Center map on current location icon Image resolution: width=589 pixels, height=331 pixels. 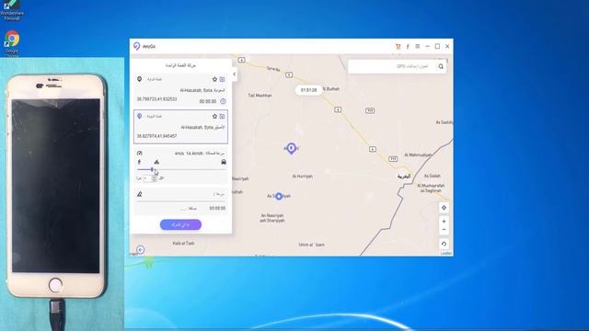(444, 208)
